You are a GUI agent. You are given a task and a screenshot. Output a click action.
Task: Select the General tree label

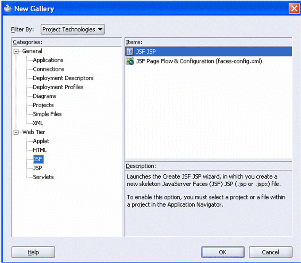[x=32, y=51]
